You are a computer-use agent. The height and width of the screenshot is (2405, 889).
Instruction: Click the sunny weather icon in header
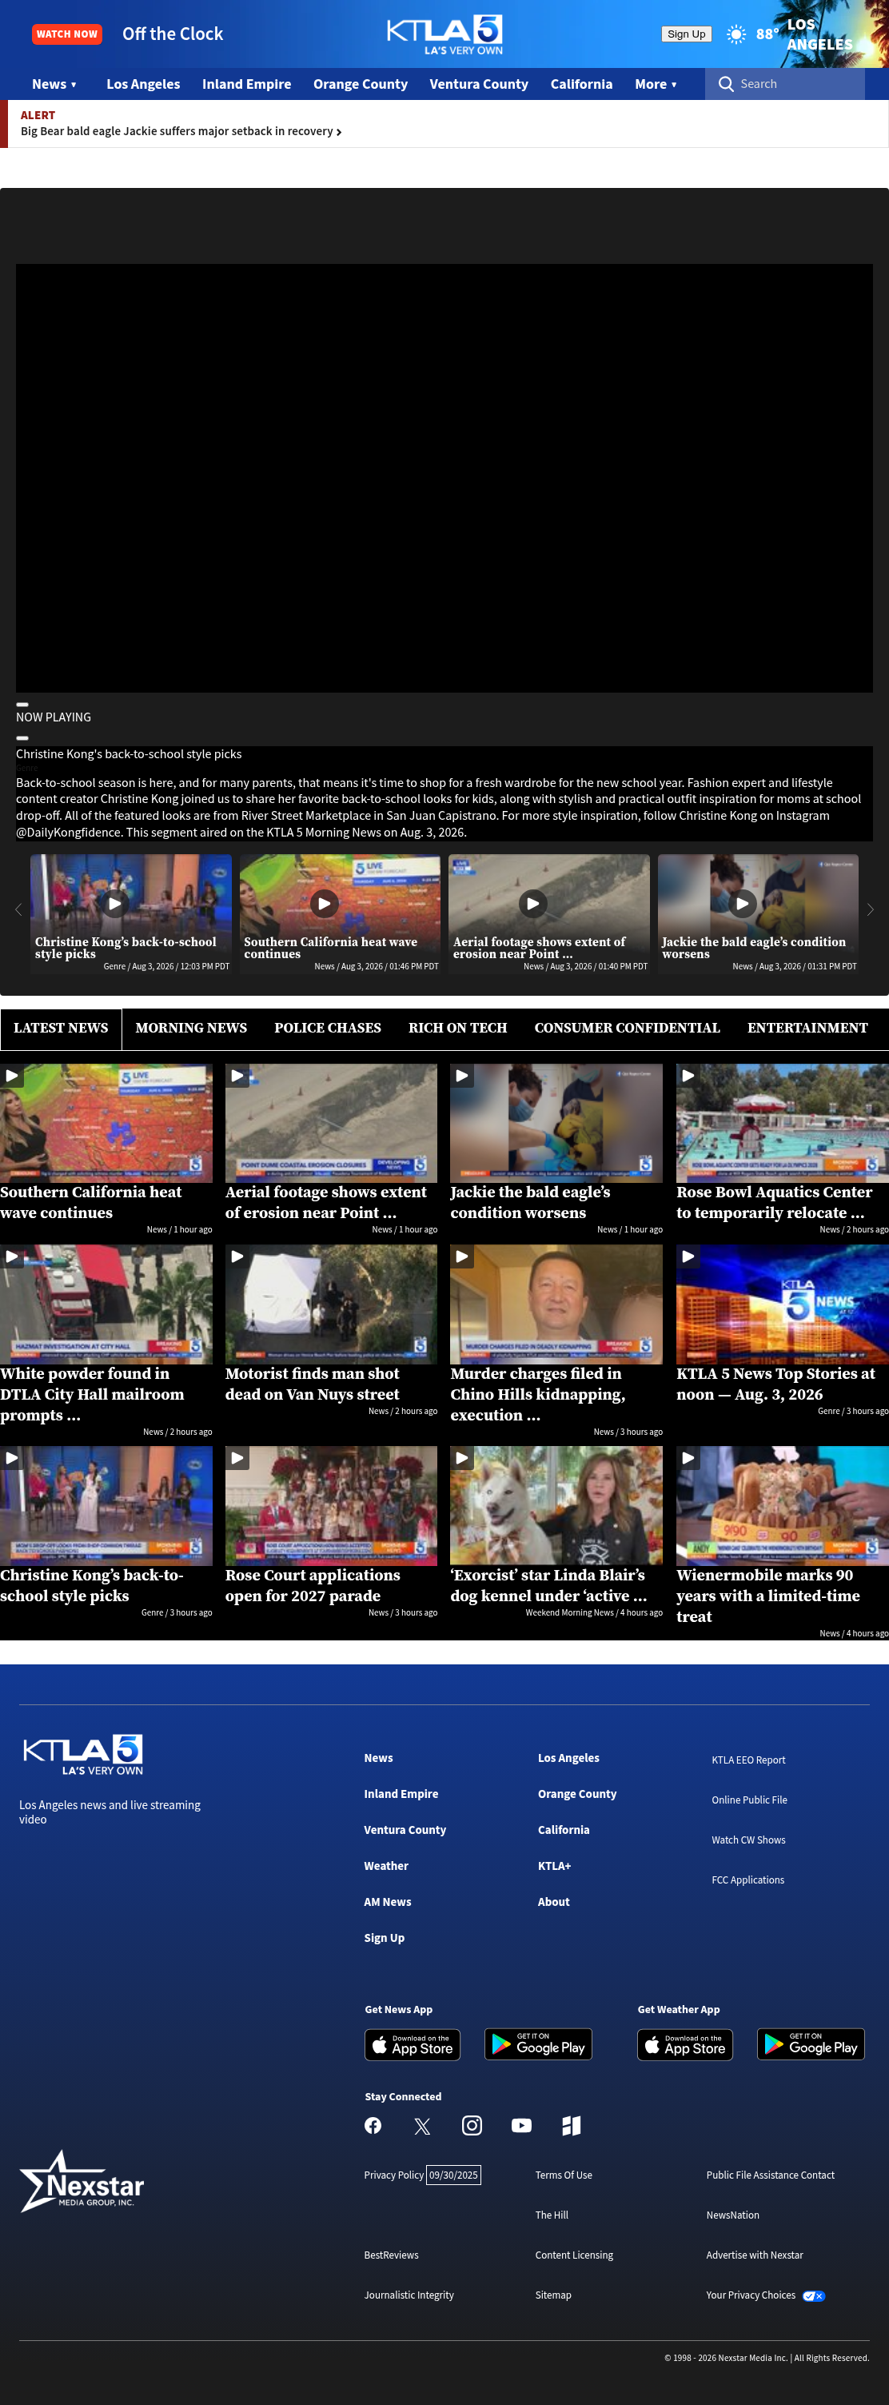tap(736, 34)
